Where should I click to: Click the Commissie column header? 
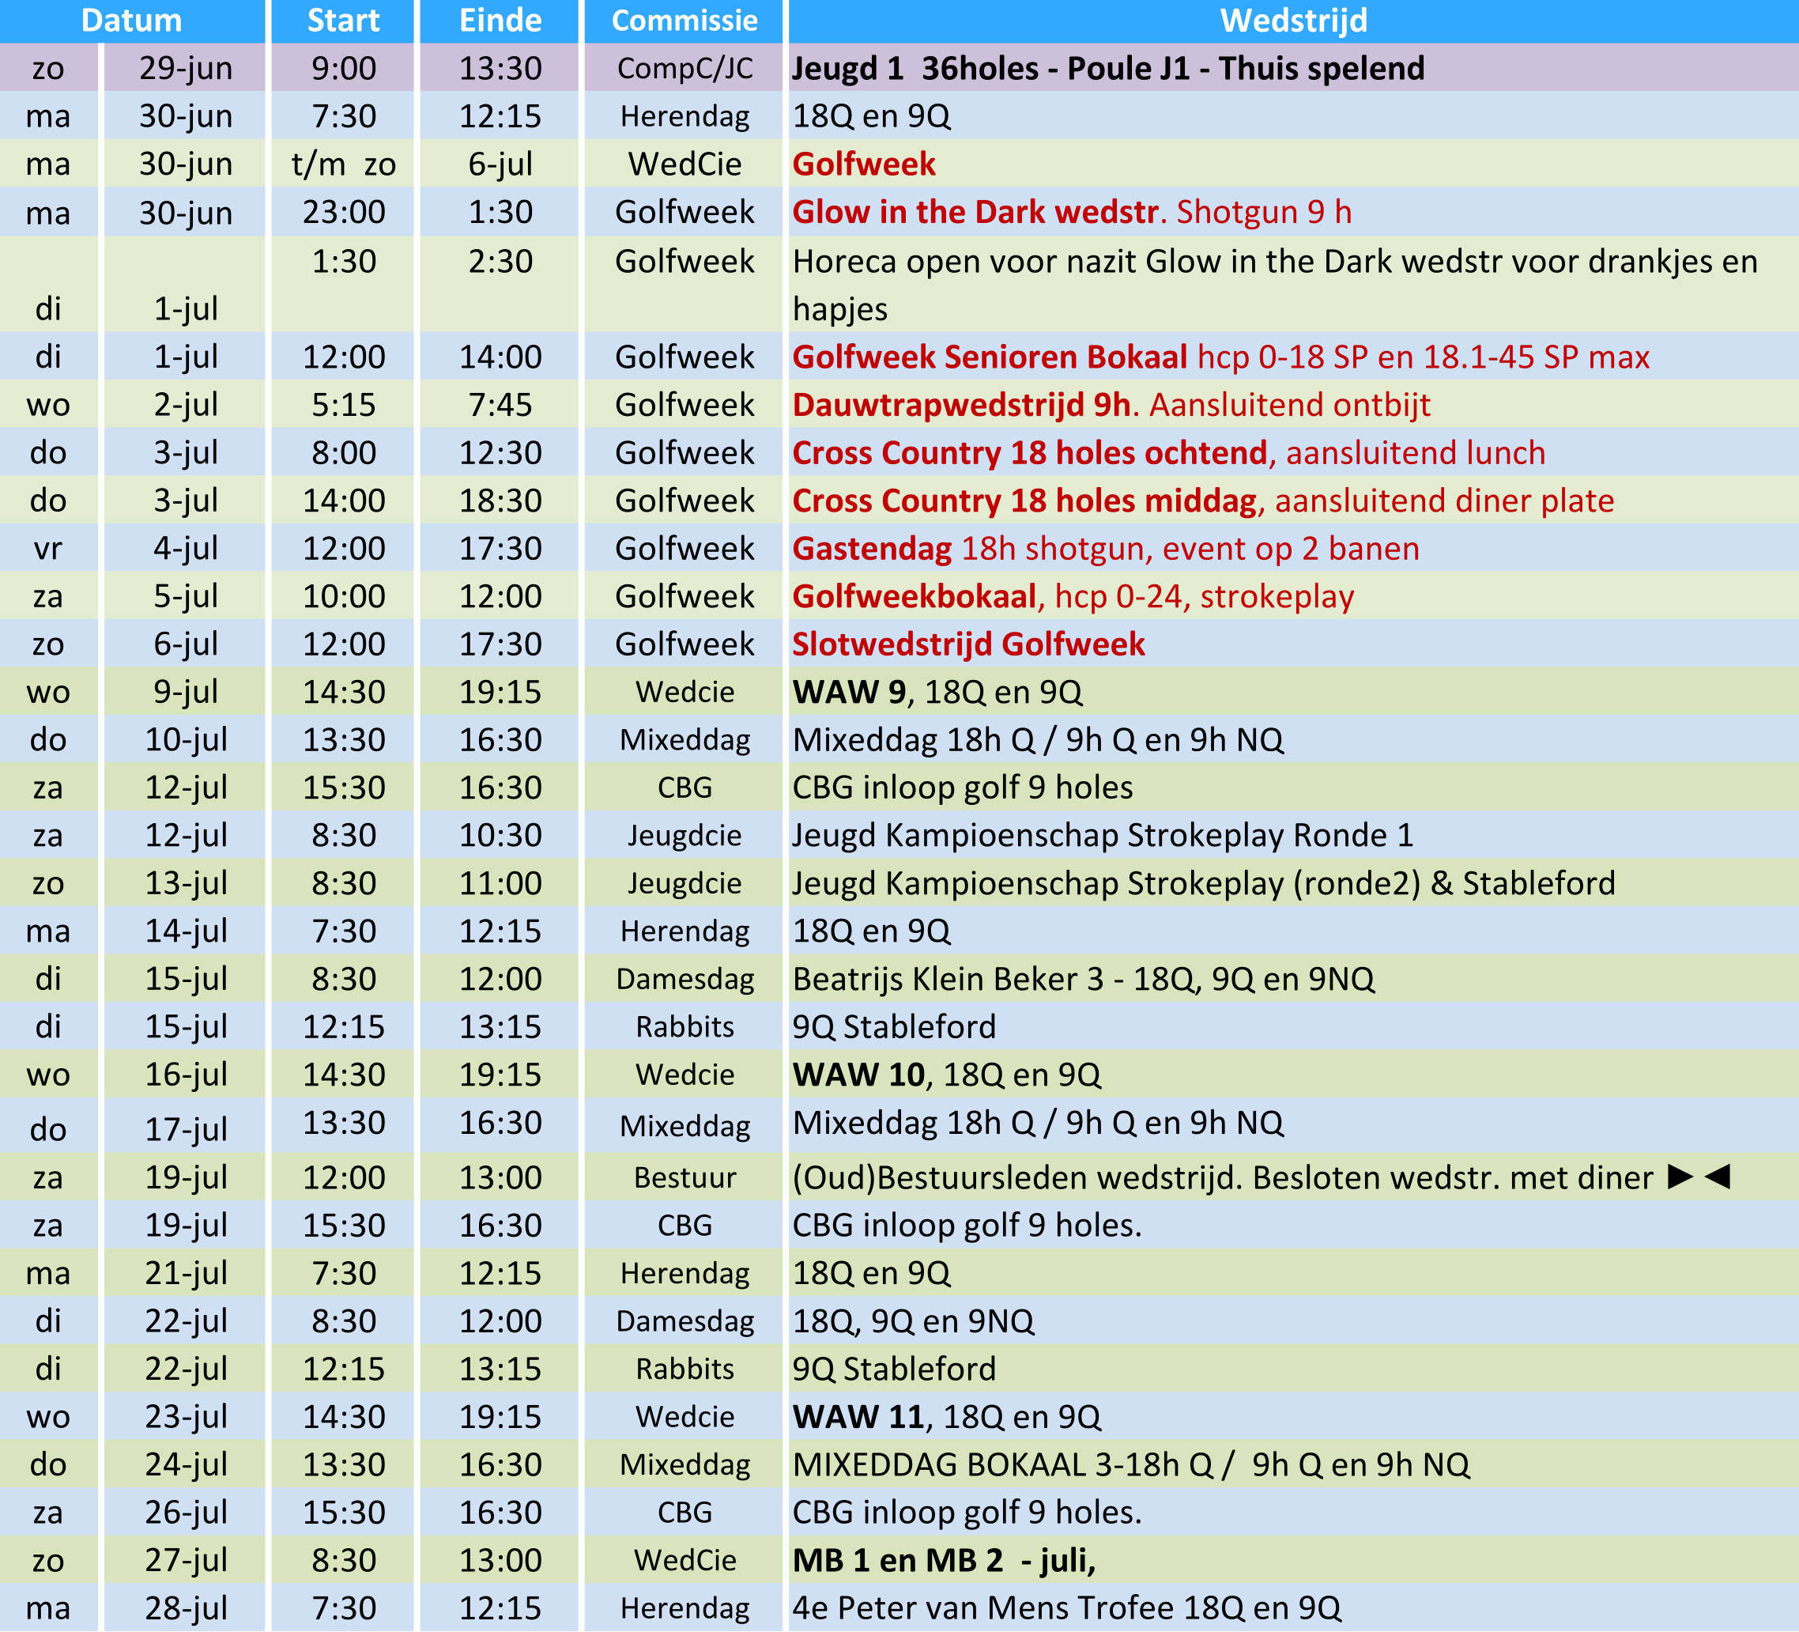coord(685,20)
